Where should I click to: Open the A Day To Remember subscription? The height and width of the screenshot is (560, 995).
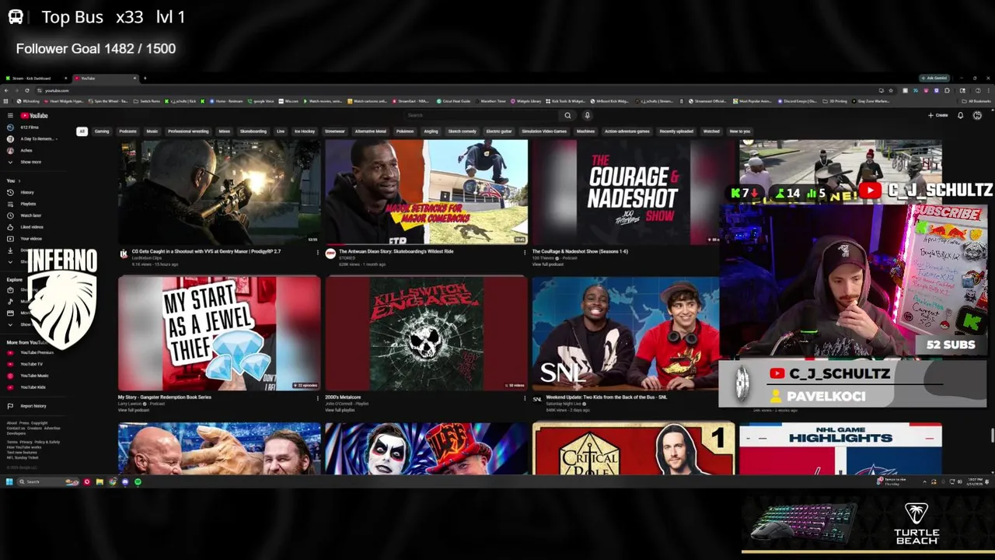pyautogui.click(x=31, y=138)
